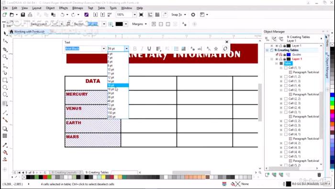This screenshot has width=335, height=189.
Task: Click the Export icon in the toolbar
Action: pos(103,15)
